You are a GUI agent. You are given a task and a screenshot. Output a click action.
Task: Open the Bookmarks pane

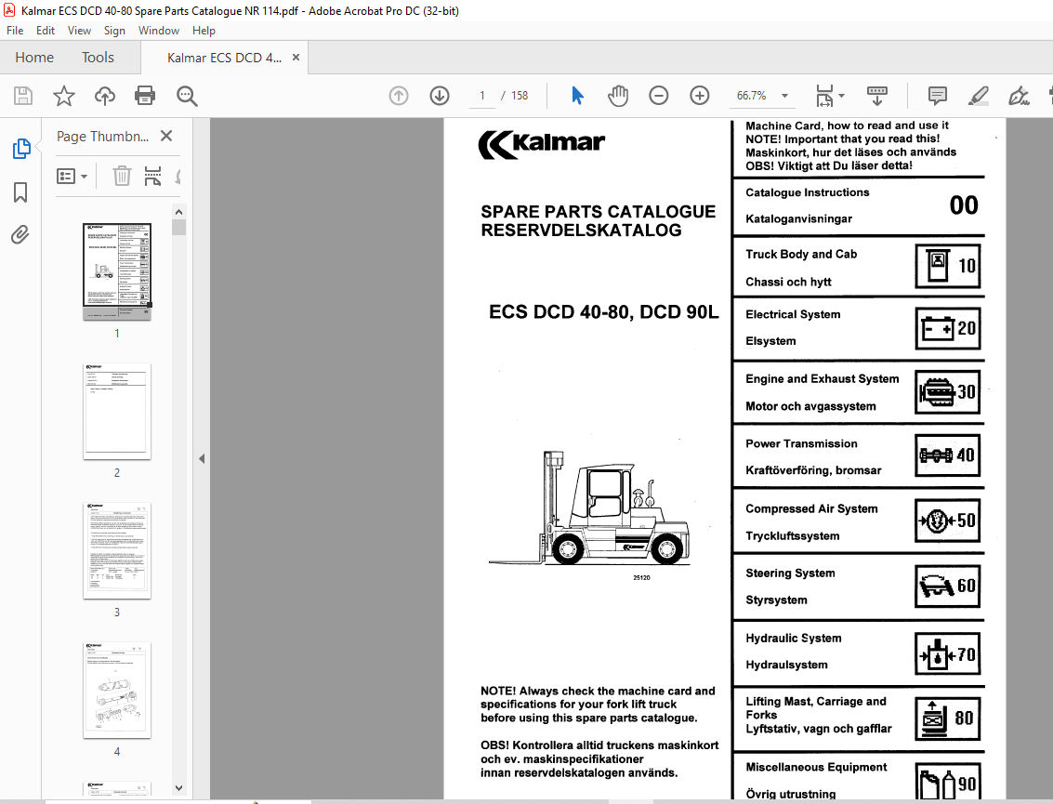pos(20,192)
